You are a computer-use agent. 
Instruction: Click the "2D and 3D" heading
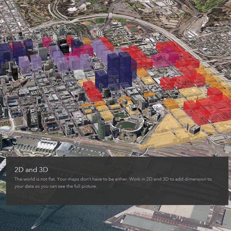(31, 170)
